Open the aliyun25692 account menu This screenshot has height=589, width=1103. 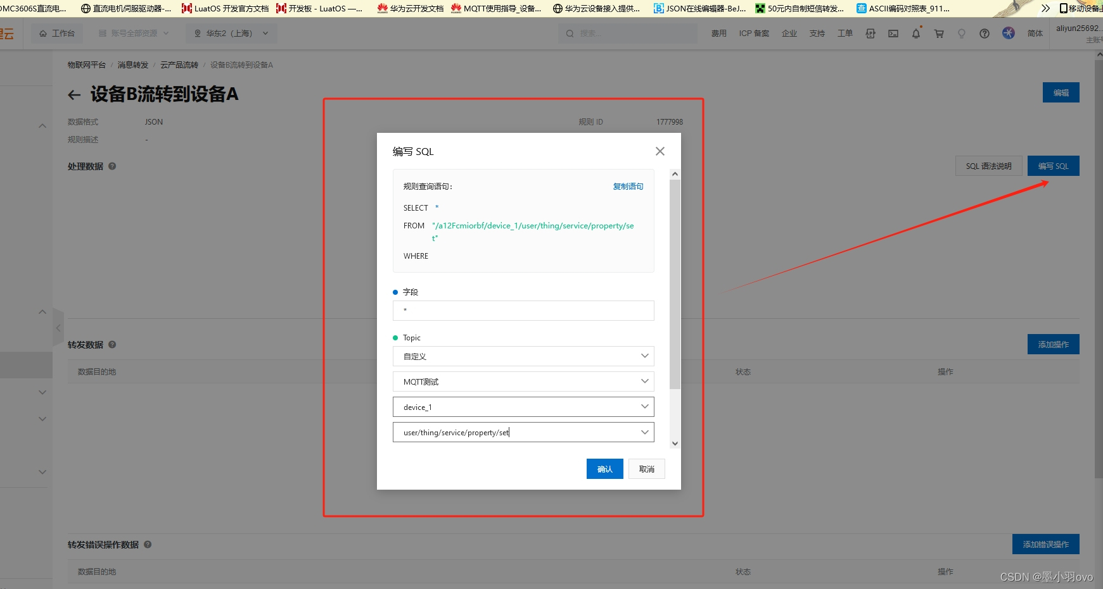tap(1079, 33)
